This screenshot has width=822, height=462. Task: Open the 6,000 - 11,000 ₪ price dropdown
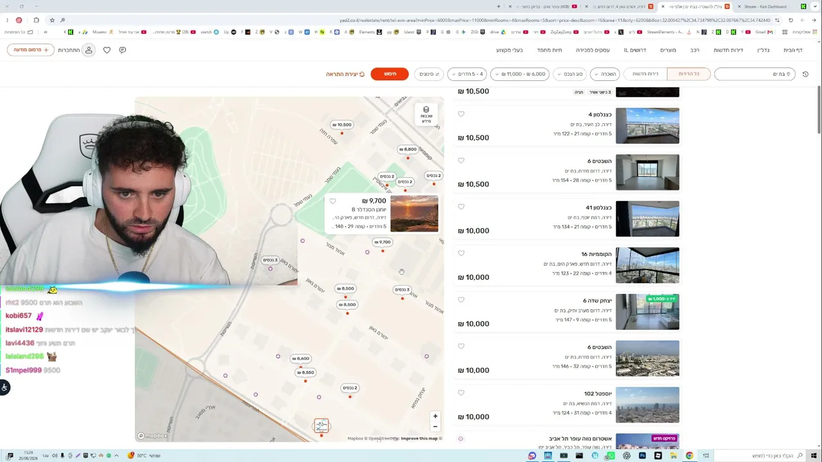point(520,74)
